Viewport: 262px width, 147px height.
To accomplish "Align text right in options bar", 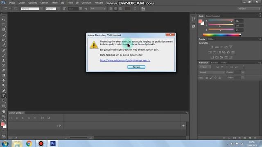I will tap(120, 9).
